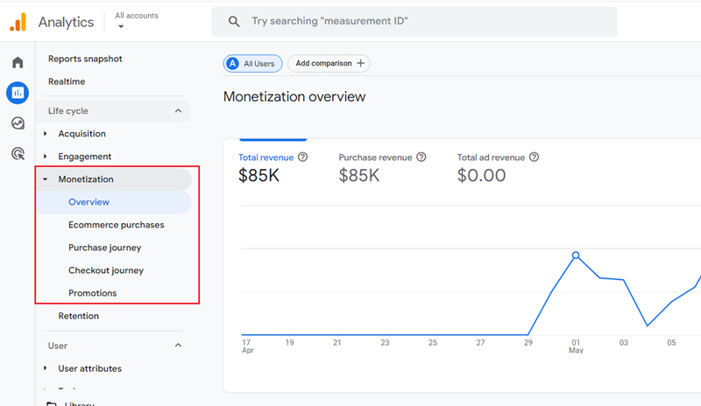This screenshot has height=406, width=701.
Task: Collapse the Life cycle section
Action: click(178, 111)
